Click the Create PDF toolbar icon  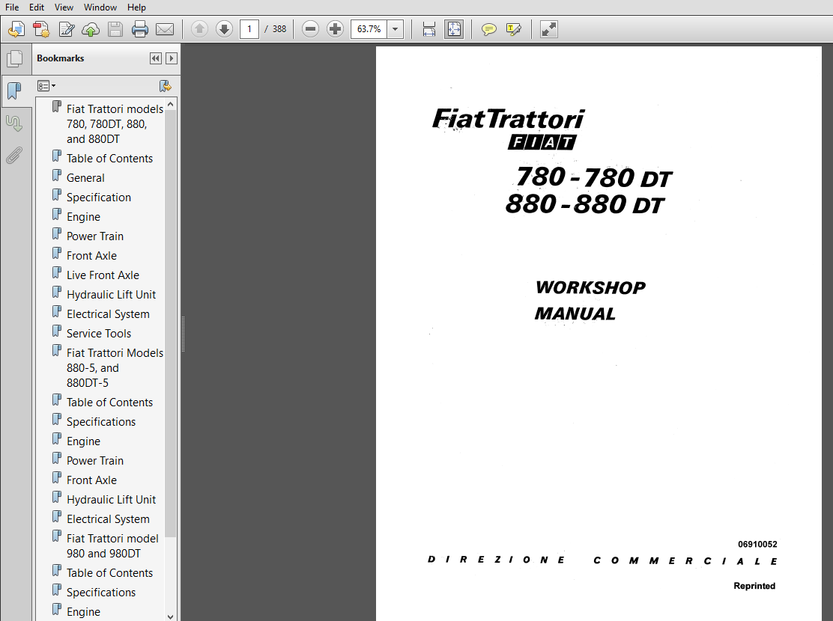coord(16,29)
